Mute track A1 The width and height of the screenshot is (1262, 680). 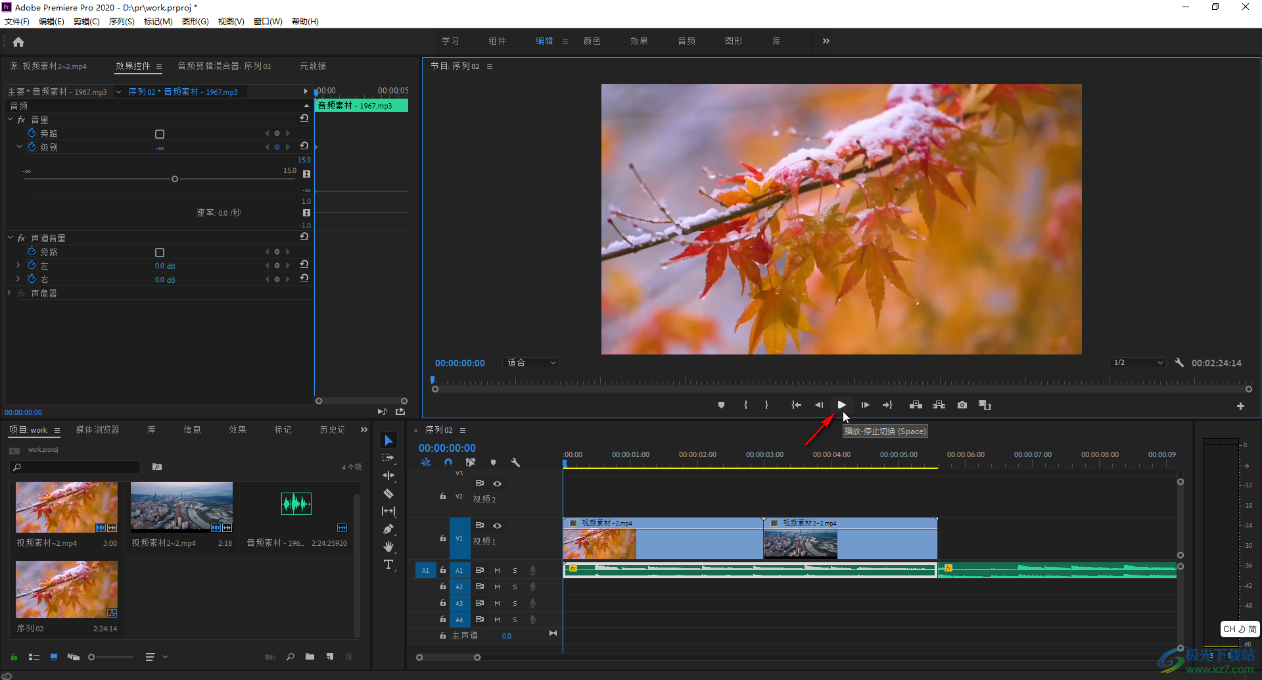pos(497,570)
